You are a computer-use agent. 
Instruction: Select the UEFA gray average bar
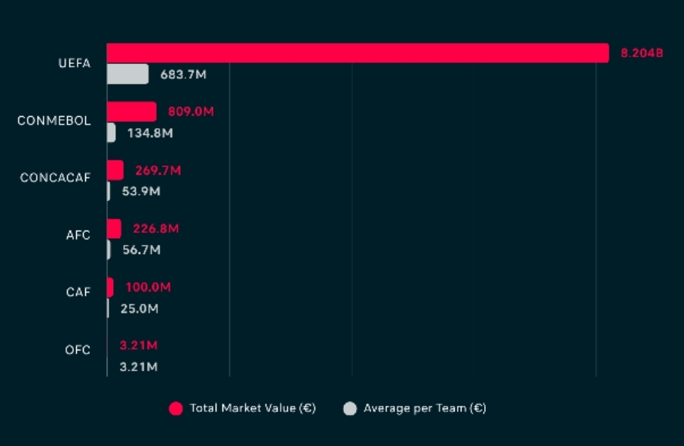[x=127, y=74]
